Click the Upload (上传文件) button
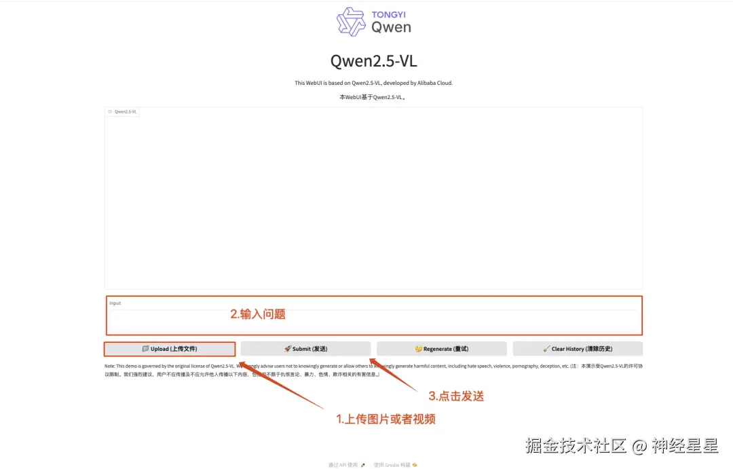 click(170, 349)
